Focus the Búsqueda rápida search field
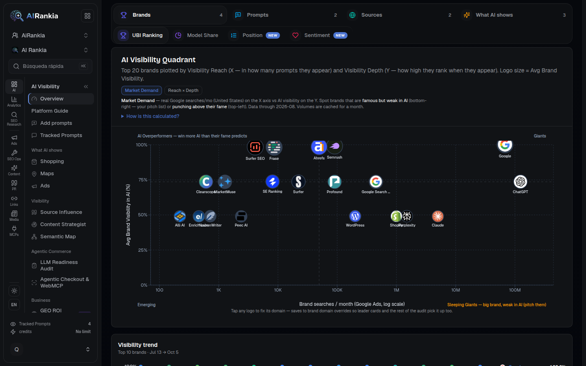Viewport: 586px width, 366px height. (50, 66)
